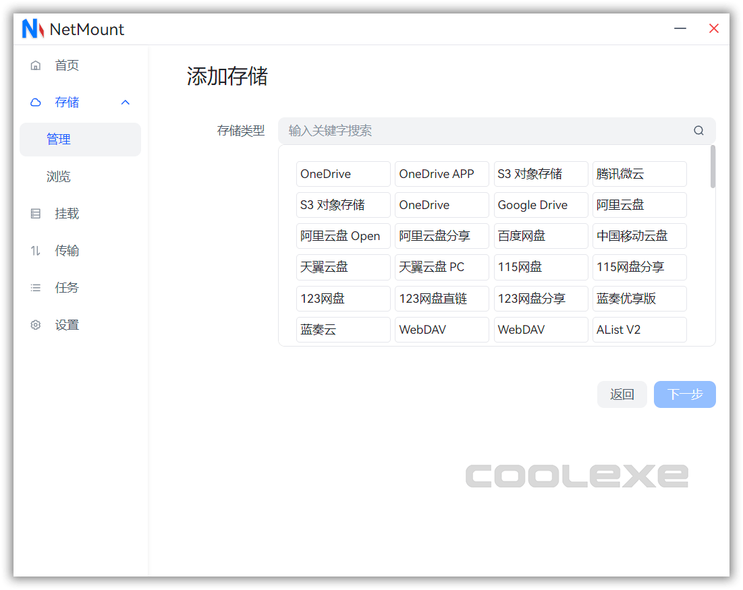The image size is (743, 590).
Task: Choose 百度网盘 storage option
Action: (x=541, y=235)
